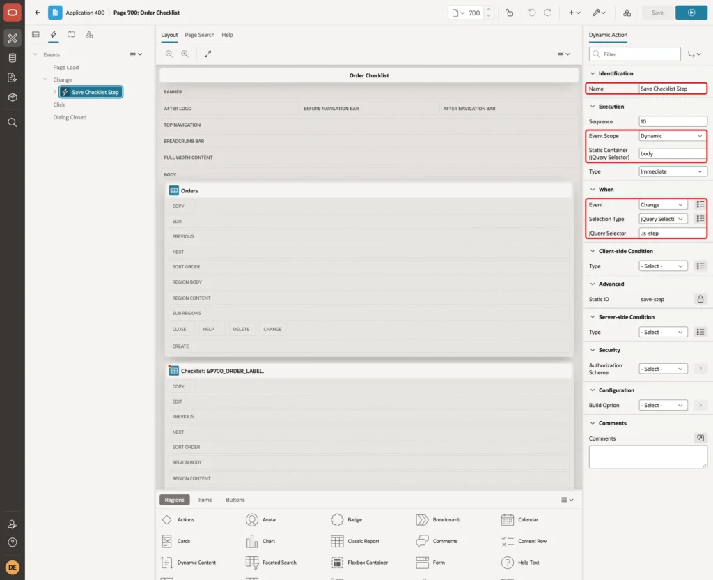Open Client-side Condition Type dropdown
The width and height of the screenshot is (713, 580).
click(662, 266)
